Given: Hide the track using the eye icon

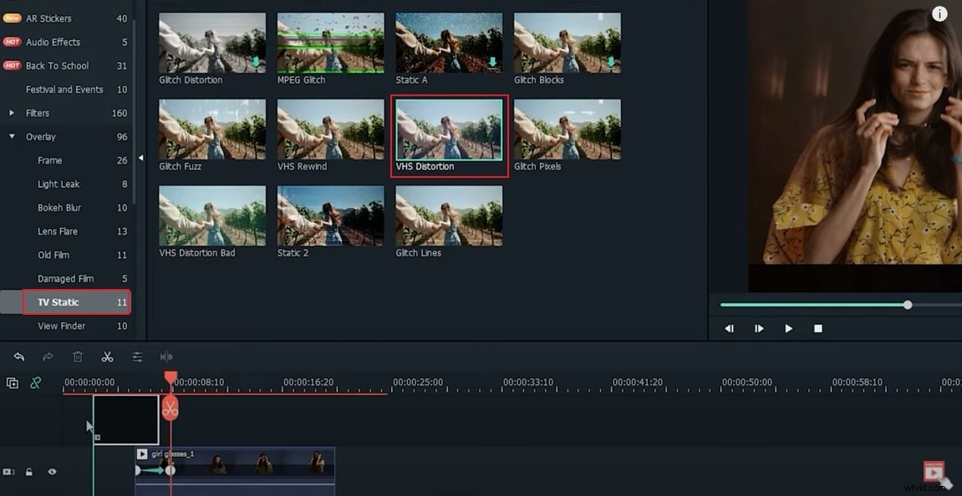Looking at the screenshot, I should click(52, 472).
